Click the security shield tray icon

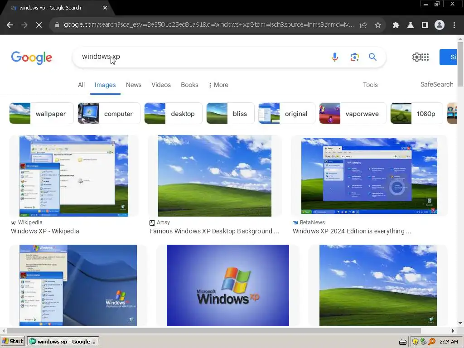click(x=415, y=342)
